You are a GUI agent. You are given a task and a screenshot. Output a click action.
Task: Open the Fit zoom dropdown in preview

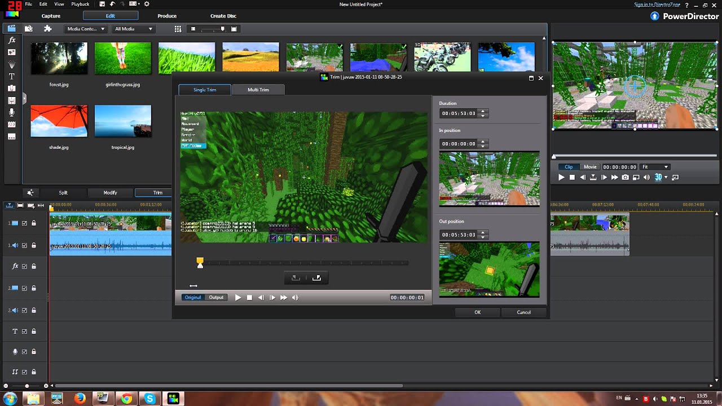pyautogui.click(x=654, y=167)
